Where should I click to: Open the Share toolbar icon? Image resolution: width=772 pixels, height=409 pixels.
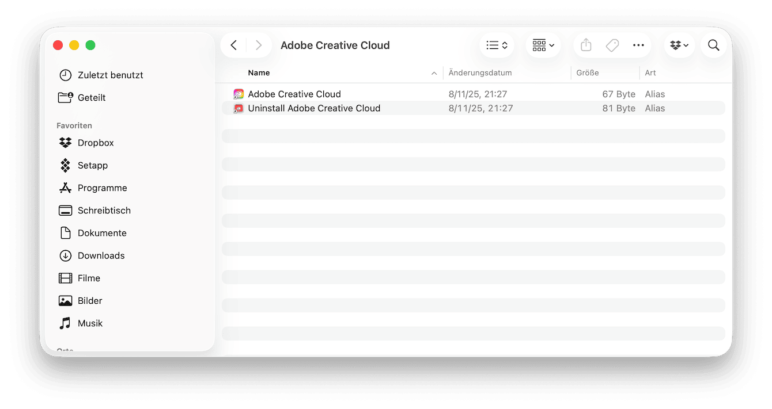586,45
